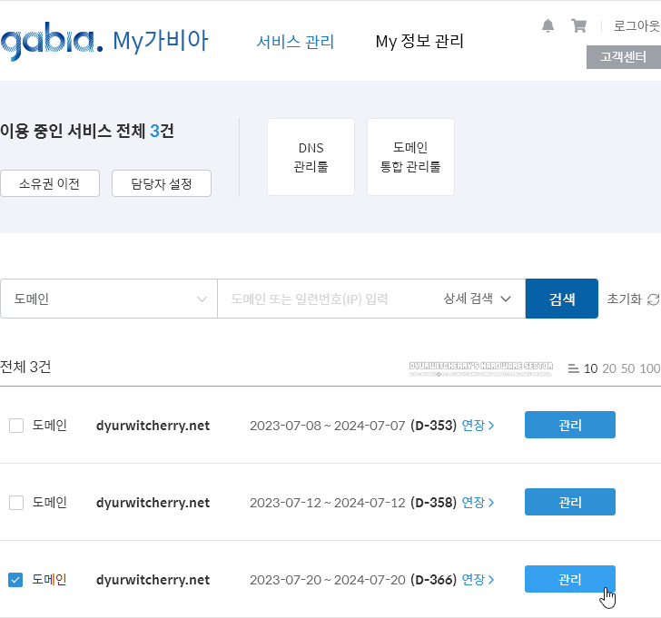
Task: Click the 소유권 이전 button
Action: pyautogui.click(x=50, y=183)
